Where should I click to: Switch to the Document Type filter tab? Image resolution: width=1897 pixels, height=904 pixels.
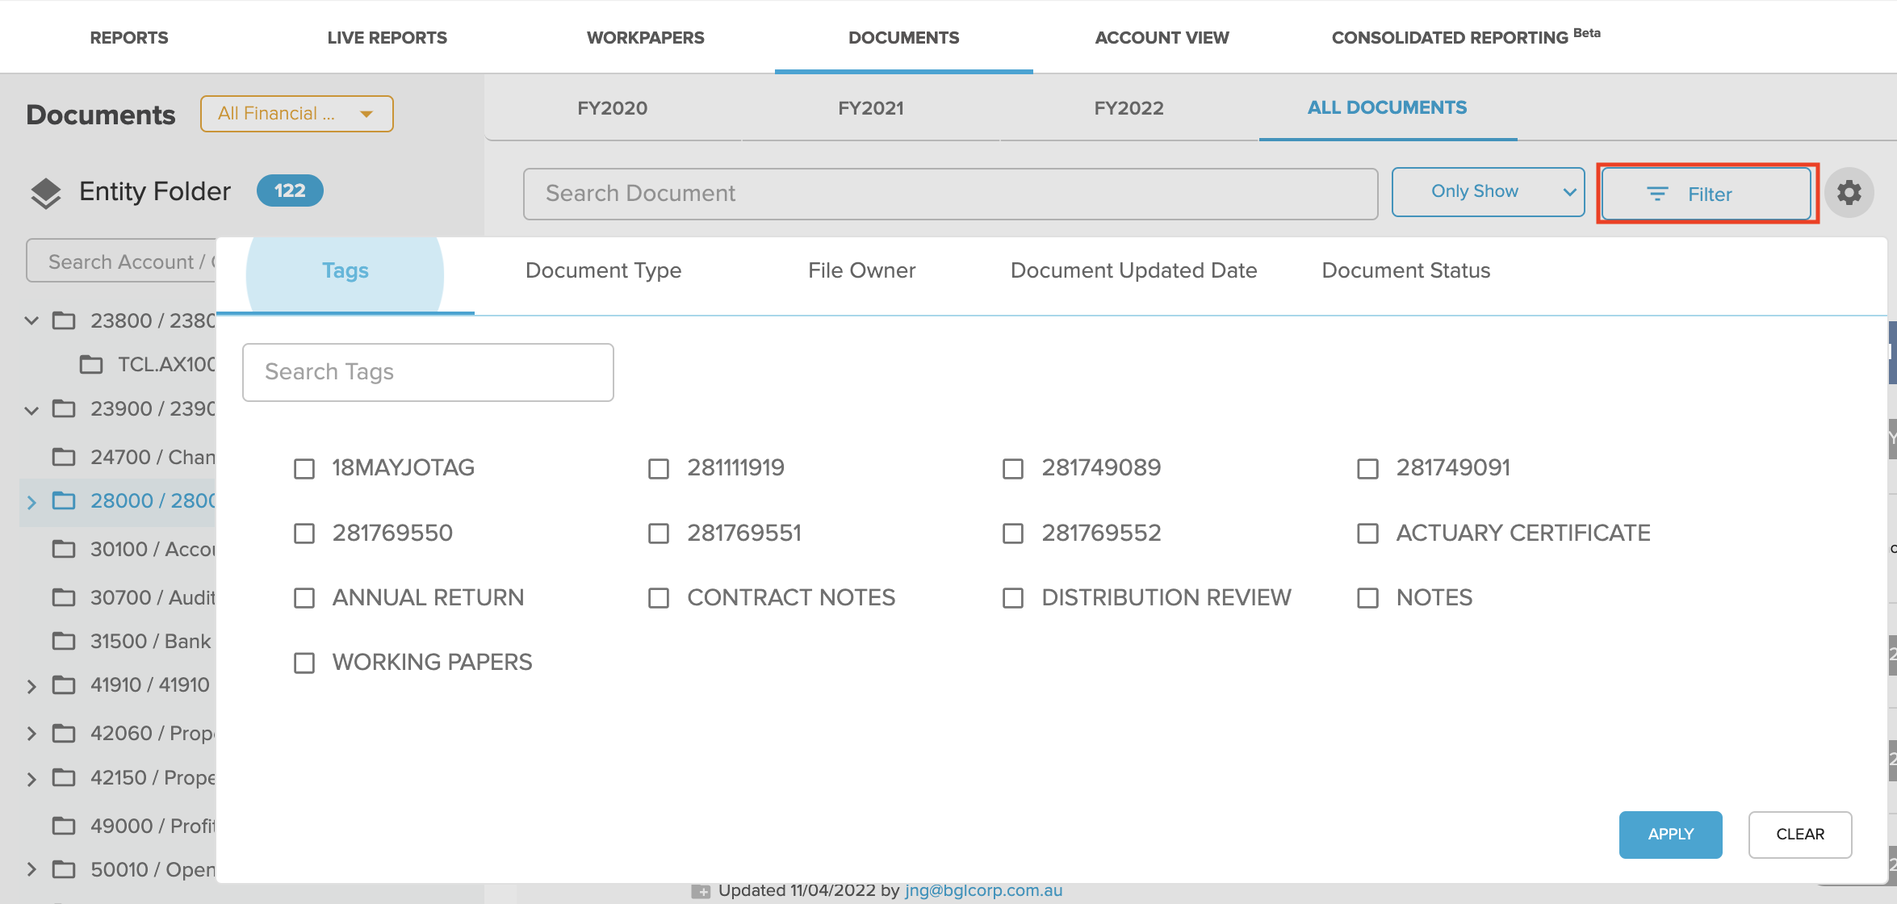click(603, 270)
